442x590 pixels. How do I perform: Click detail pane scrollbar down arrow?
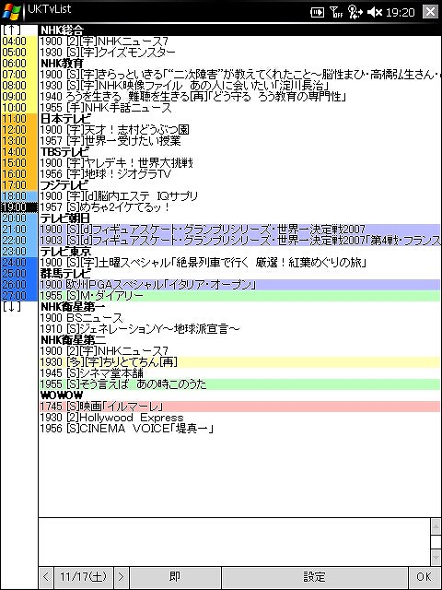pos(436,557)
